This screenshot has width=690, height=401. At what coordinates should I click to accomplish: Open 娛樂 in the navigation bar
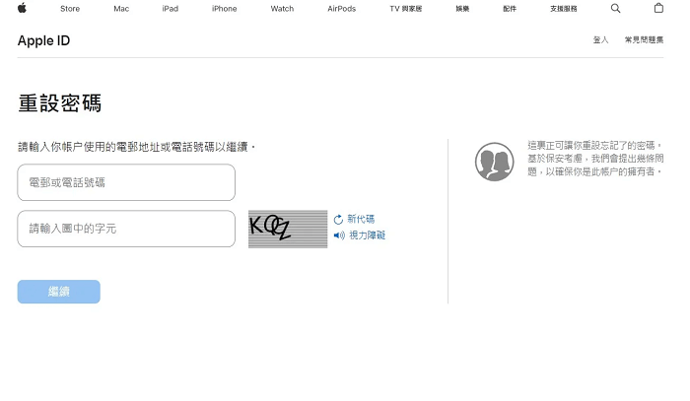[462, 8]
